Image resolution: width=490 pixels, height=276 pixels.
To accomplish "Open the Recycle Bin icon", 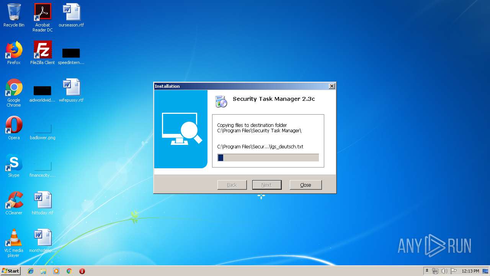I will click(x=14, y=15).
